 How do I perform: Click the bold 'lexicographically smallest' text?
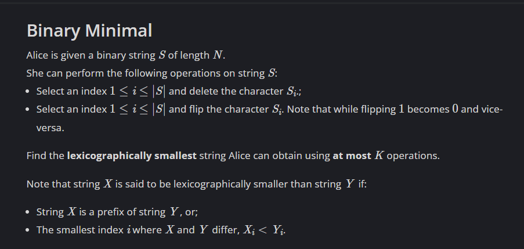[x=132, y=156]
